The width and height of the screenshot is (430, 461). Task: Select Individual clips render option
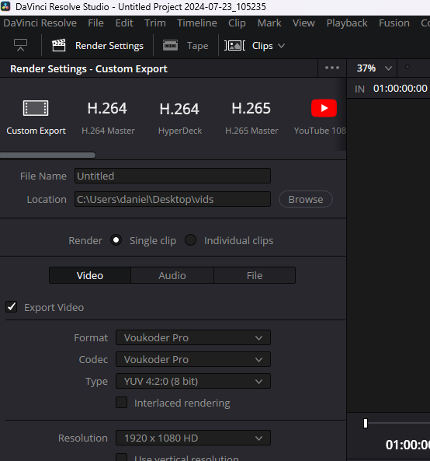click(x=190, y=240)
